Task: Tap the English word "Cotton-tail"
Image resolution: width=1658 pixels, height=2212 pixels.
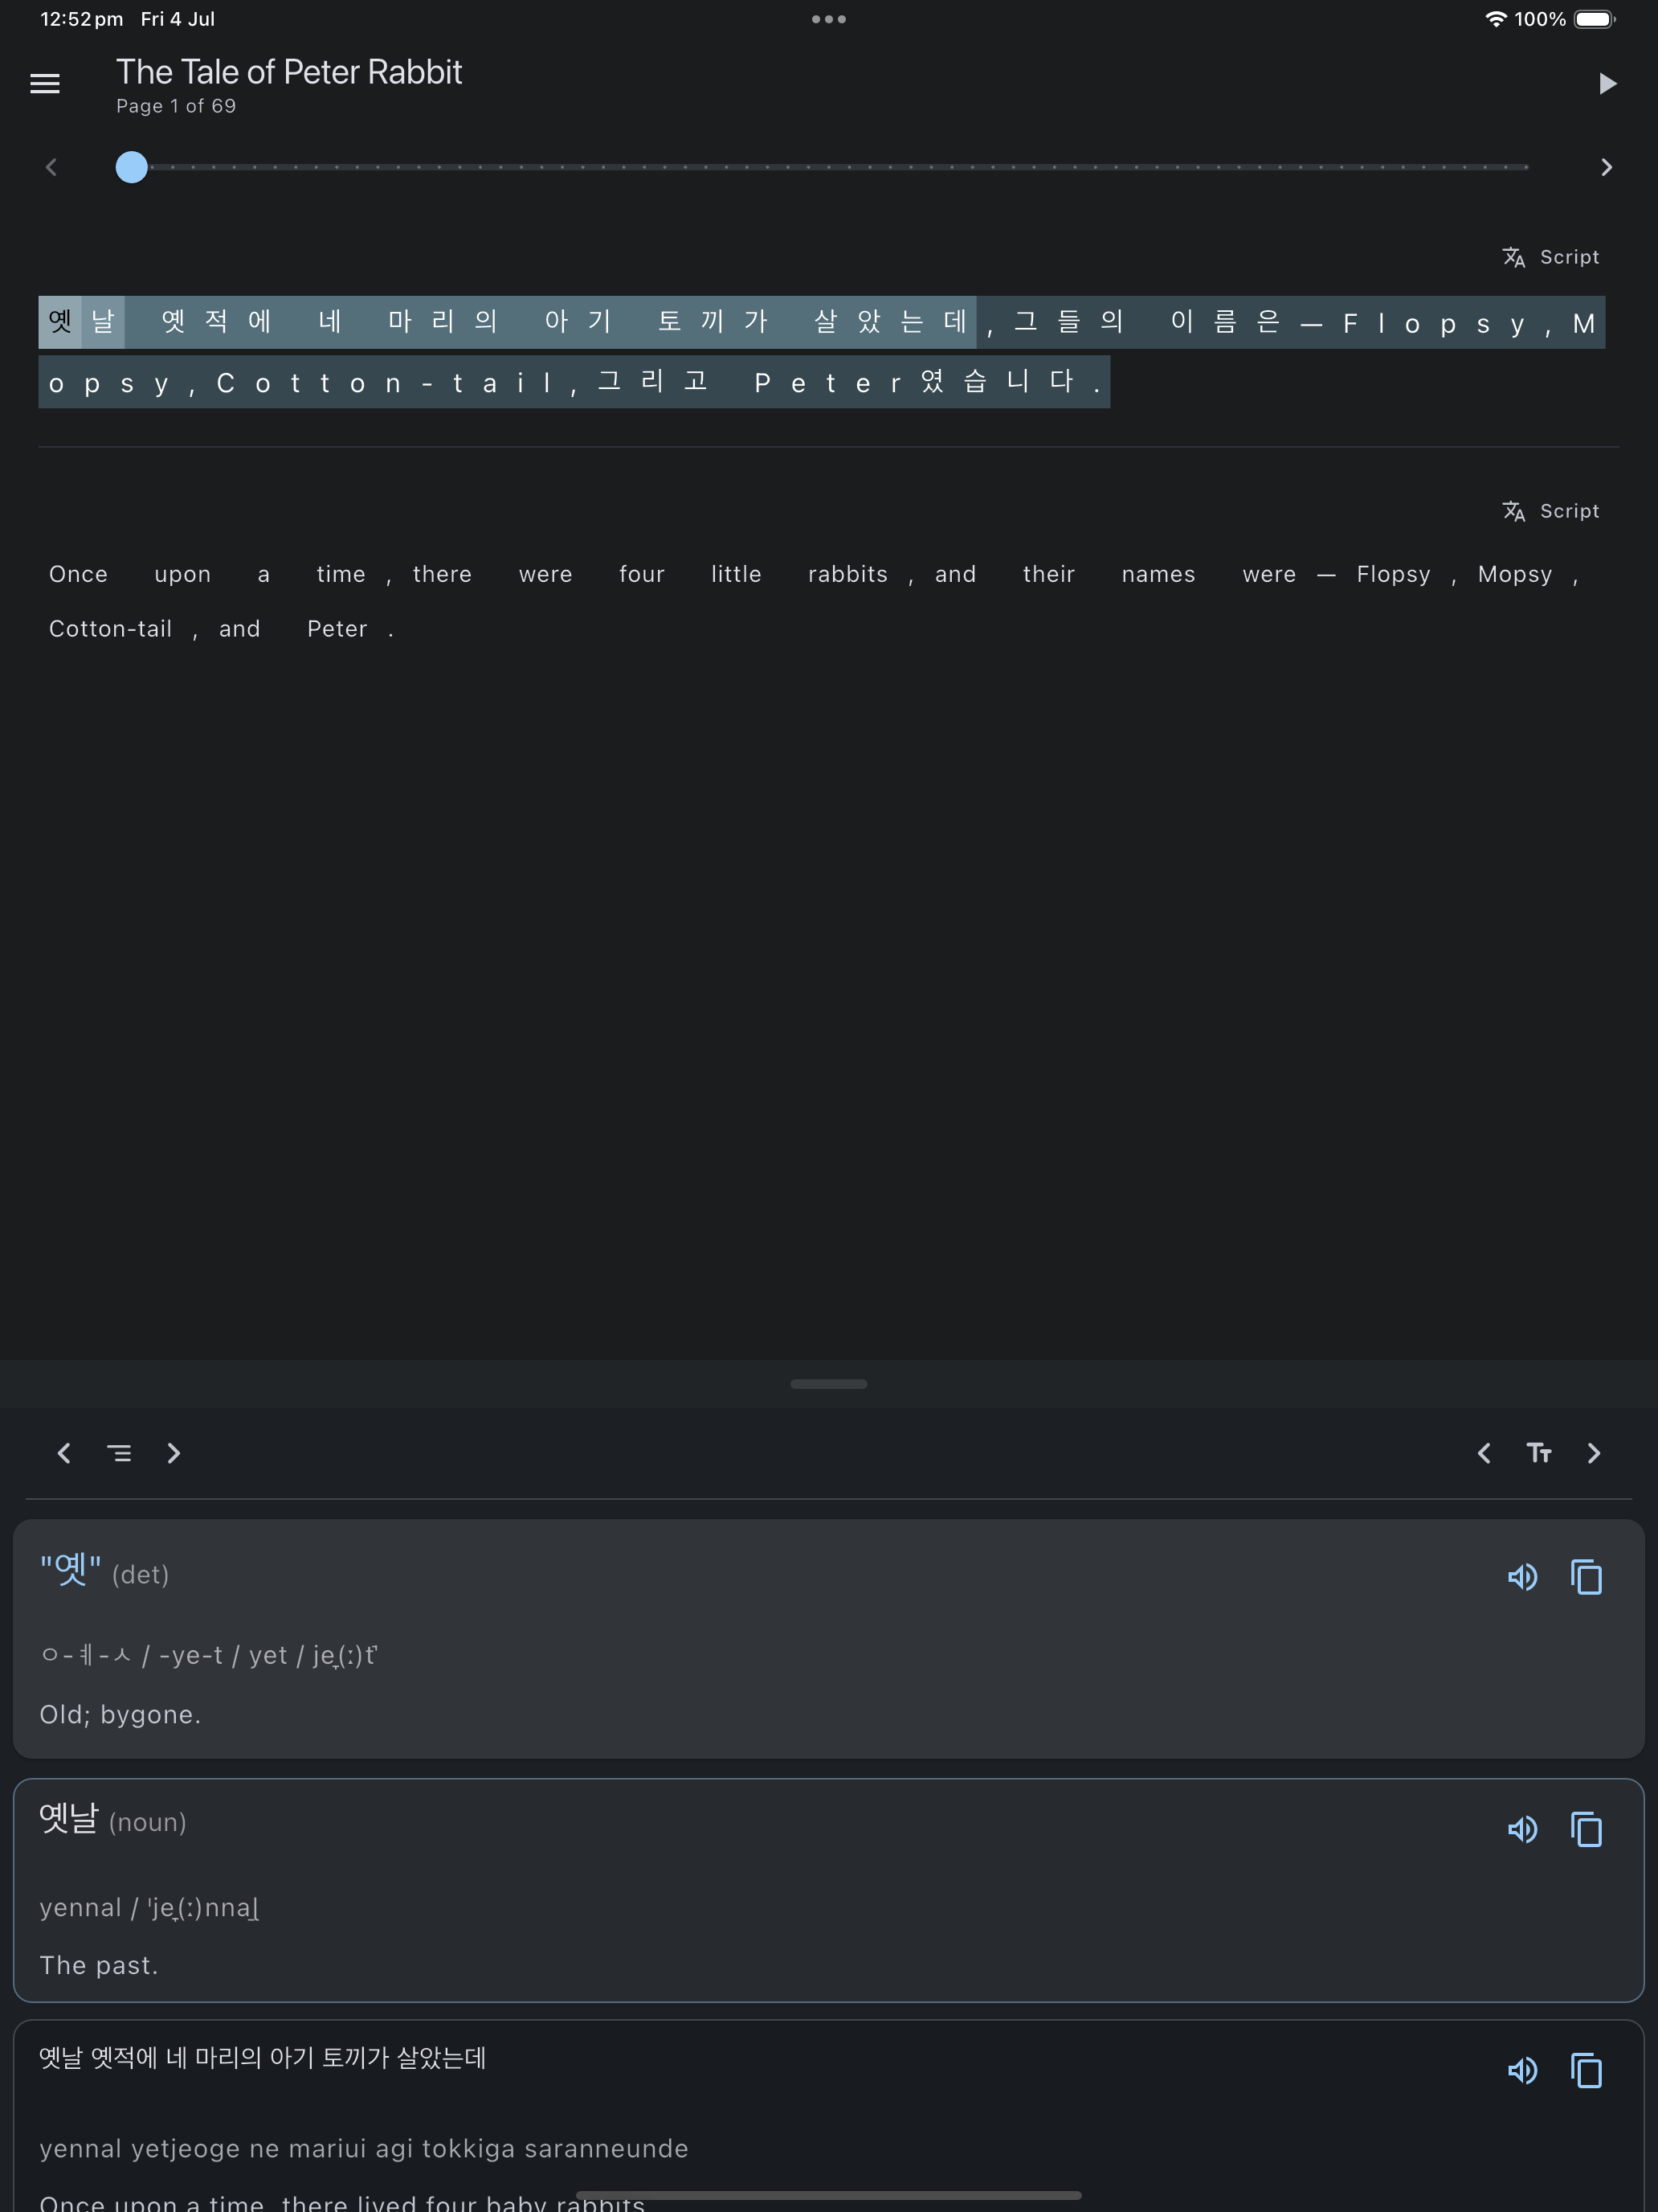Action: [x=111, y=629]
